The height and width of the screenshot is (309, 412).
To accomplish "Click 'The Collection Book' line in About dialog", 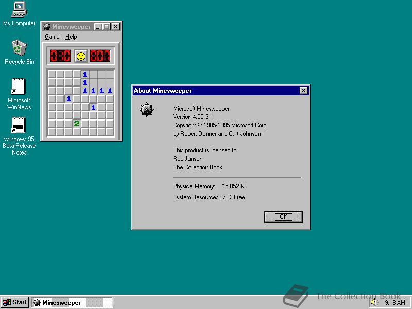I will tap(198, 167).
